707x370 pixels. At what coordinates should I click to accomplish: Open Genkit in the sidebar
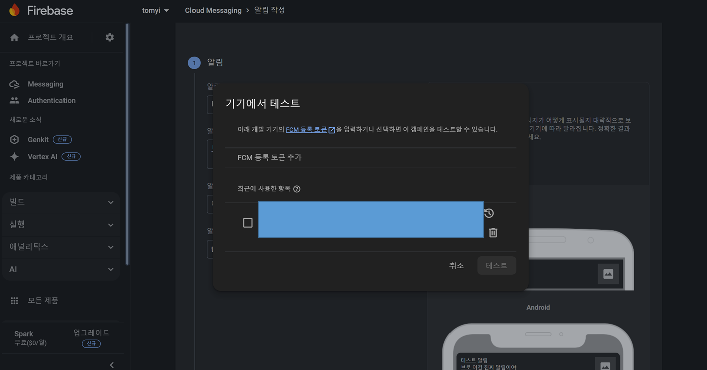coord(38,140)
